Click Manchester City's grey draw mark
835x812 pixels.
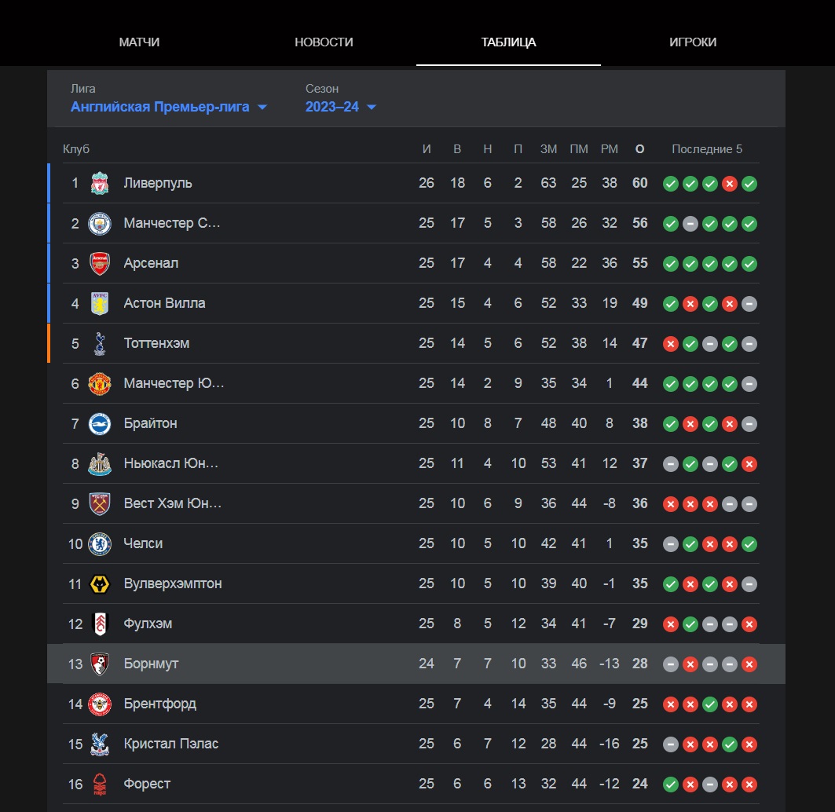pyautogui.click(x=690, y=224)
